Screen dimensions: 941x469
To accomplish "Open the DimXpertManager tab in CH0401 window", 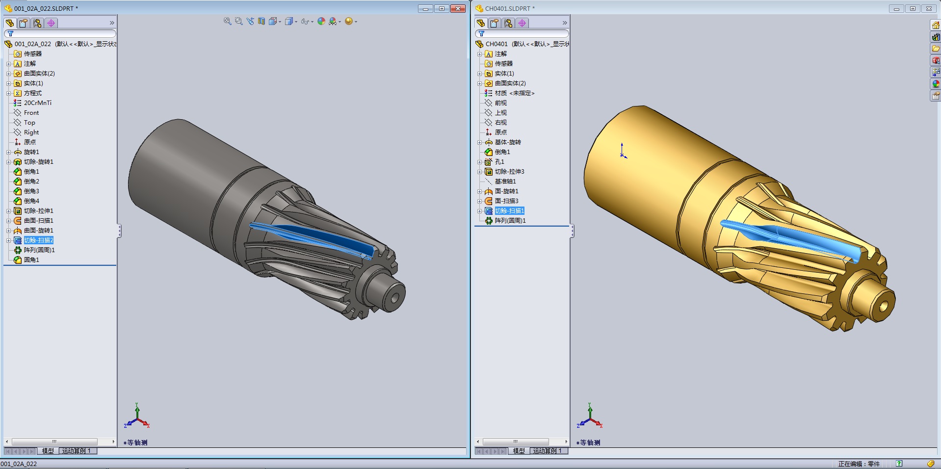I will pos(522,23).
